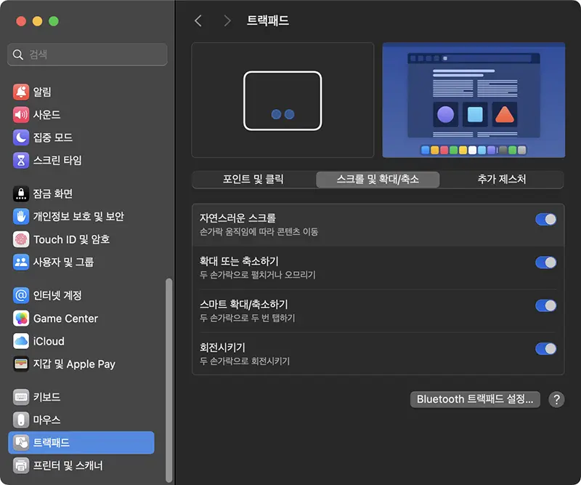Select the 키보드 (Keyboard) settings icon

click(20, 397)
